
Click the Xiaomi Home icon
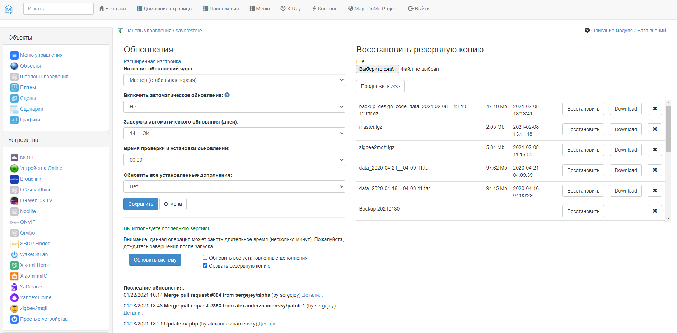pyautogui.click(x=14, y=265)
